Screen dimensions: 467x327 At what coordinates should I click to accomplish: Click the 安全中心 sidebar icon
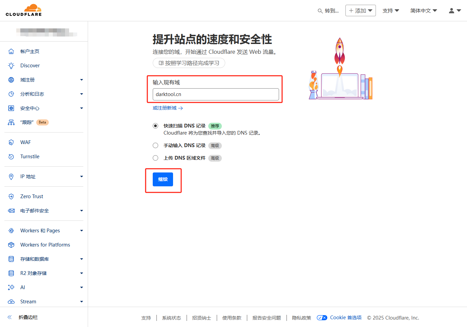[x=11, y=108]
